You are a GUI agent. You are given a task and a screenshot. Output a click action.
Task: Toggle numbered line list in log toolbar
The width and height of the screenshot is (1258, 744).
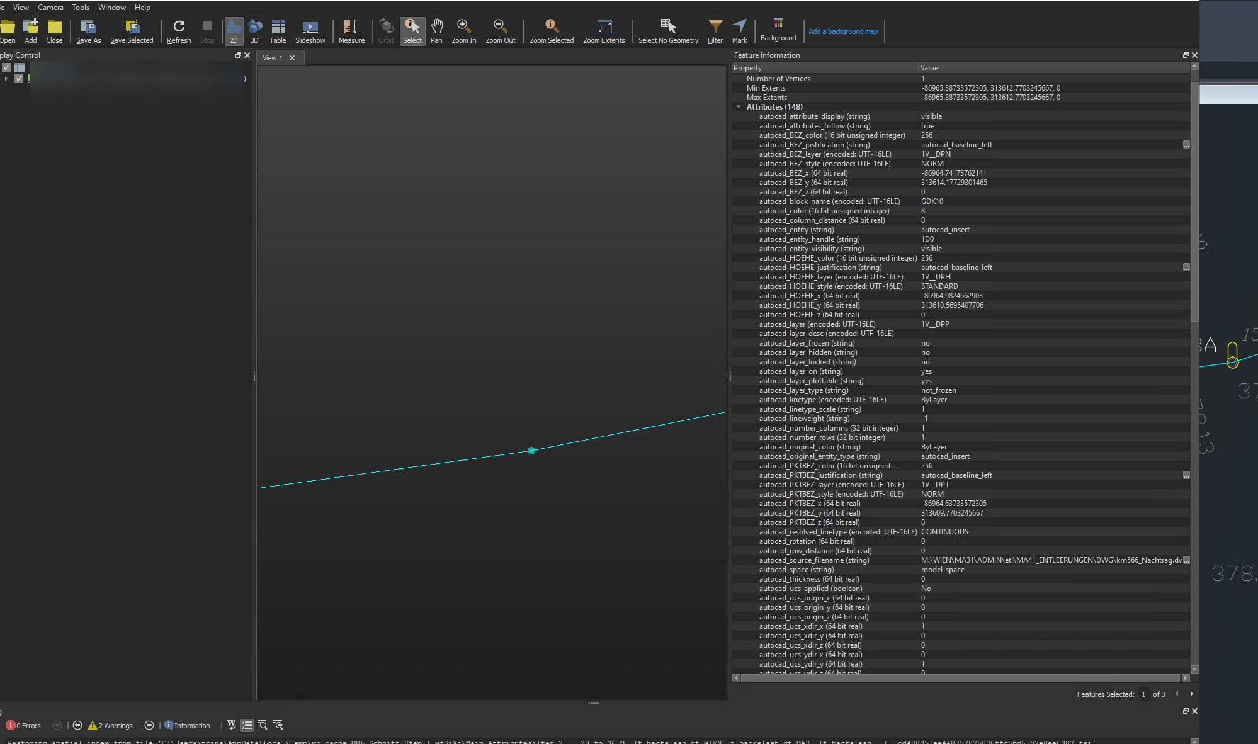click(247, 725)
